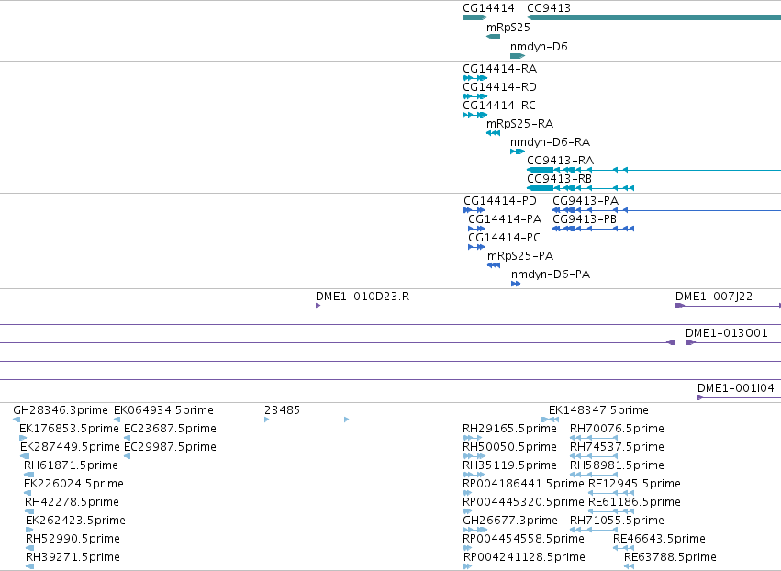Viewport: 781px width, 571px height.
Task: Open the RP004186441.5prime EST label
Action: (523, 485)
